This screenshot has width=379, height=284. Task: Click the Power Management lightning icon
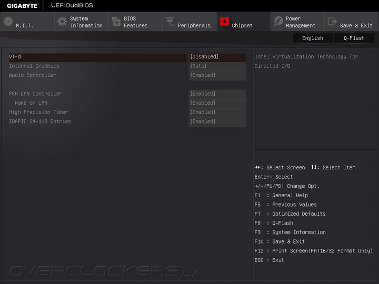click(x=278, y=22)
